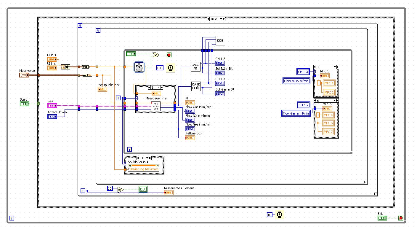Click the green Exit local variable

[143, 189]
